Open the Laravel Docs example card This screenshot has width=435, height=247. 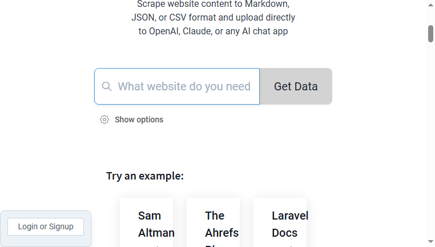click(x=280, y=224)
